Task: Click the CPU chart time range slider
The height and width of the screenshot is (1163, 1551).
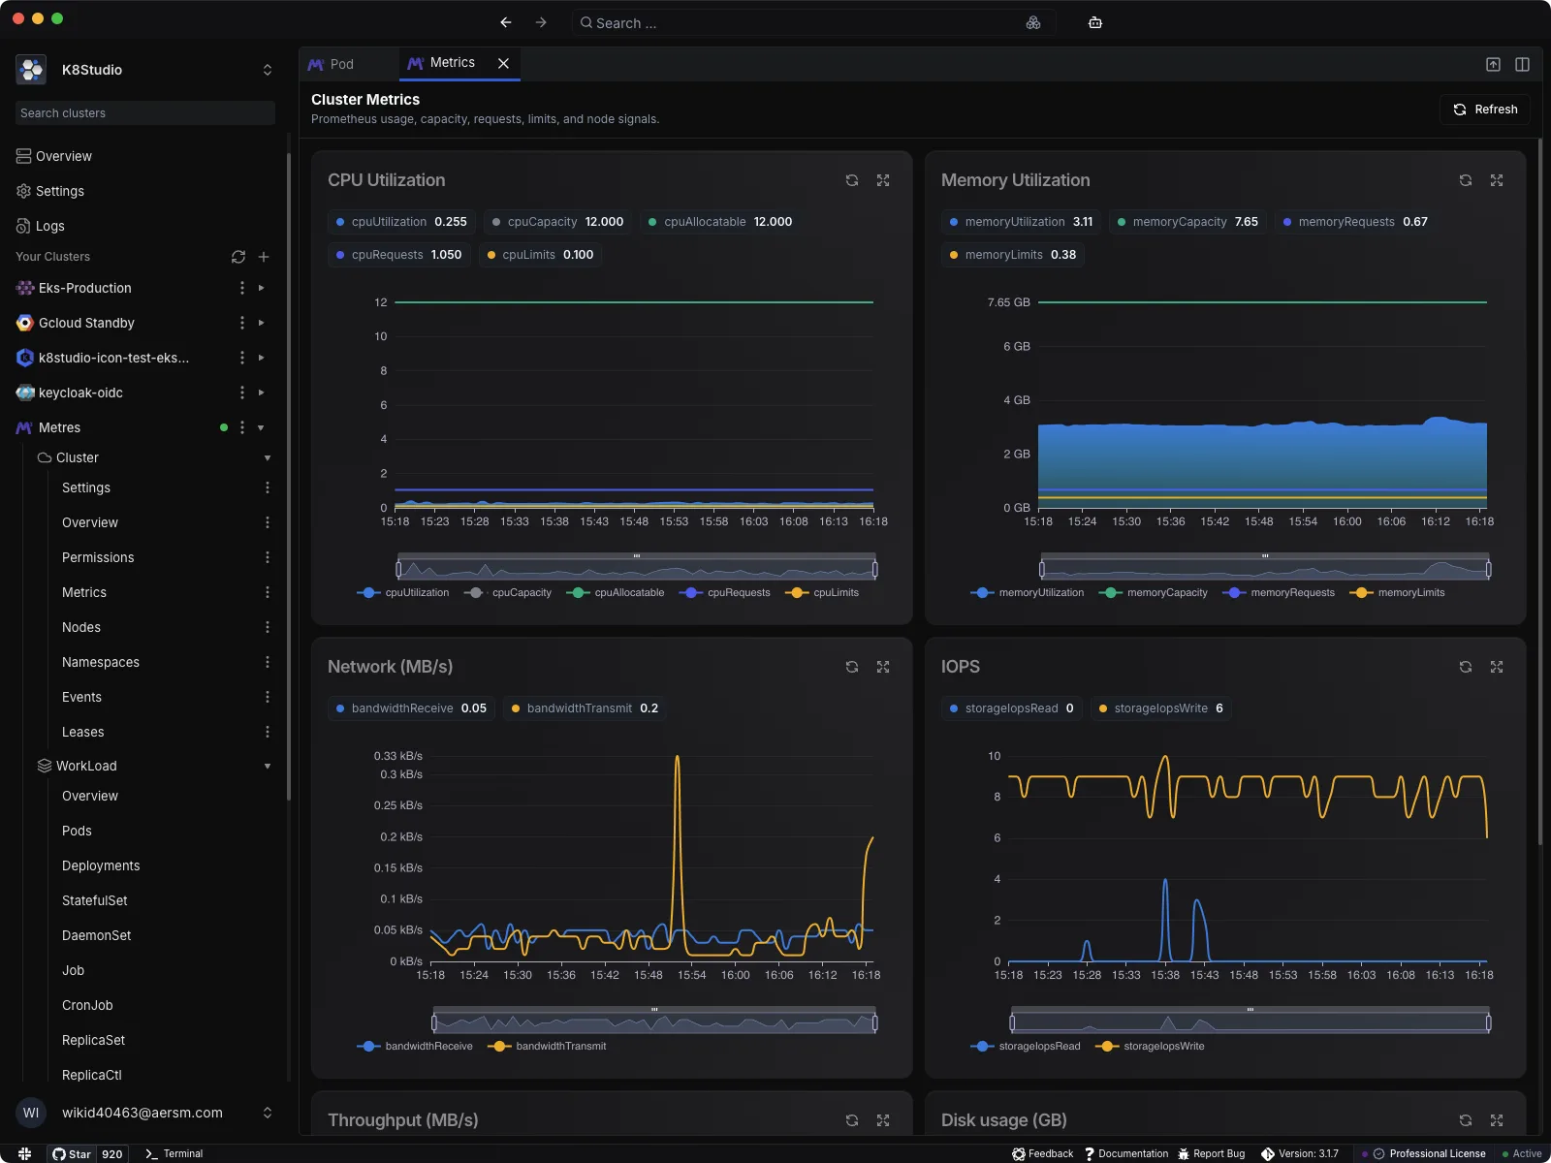Action: pos(637,567)
